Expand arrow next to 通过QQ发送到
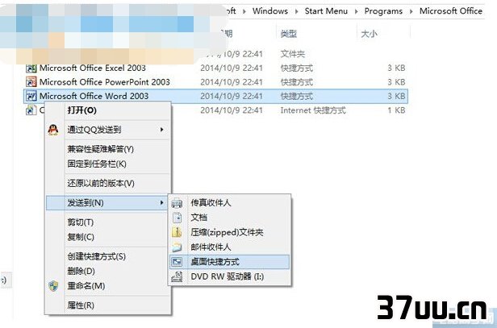 (161, 130)
